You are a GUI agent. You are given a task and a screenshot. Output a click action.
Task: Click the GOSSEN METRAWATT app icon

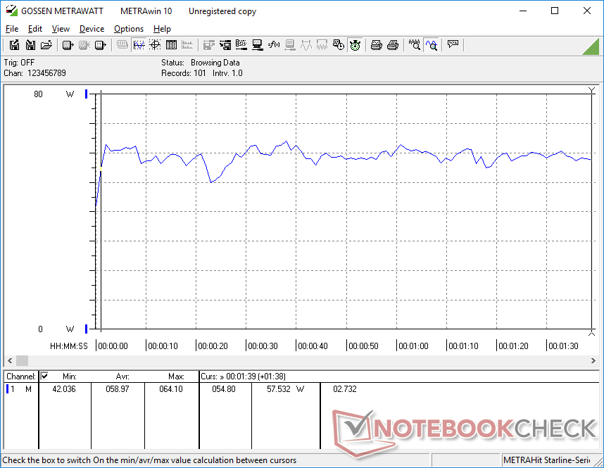(11, 11)
